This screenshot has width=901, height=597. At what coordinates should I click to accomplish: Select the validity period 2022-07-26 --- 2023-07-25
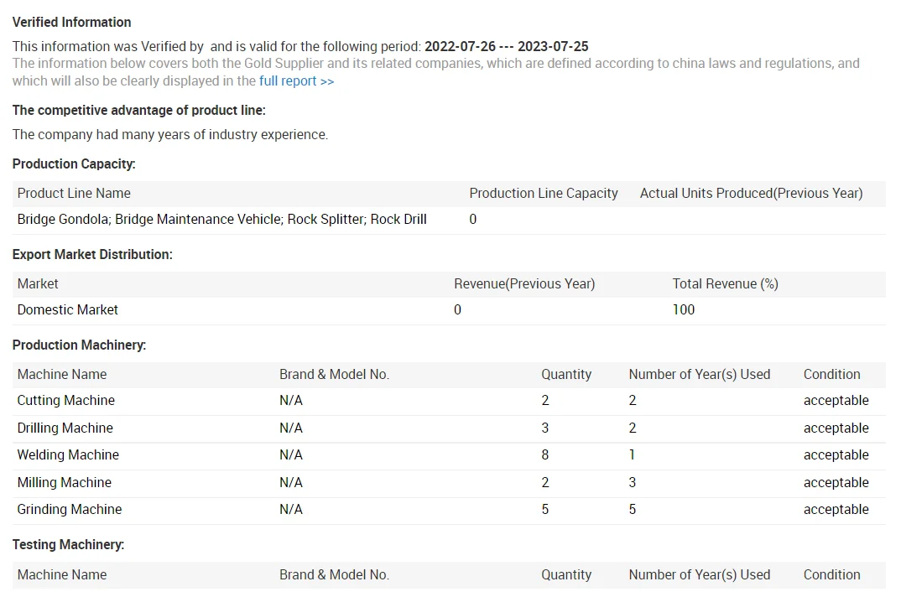click(x=506, y=47)
